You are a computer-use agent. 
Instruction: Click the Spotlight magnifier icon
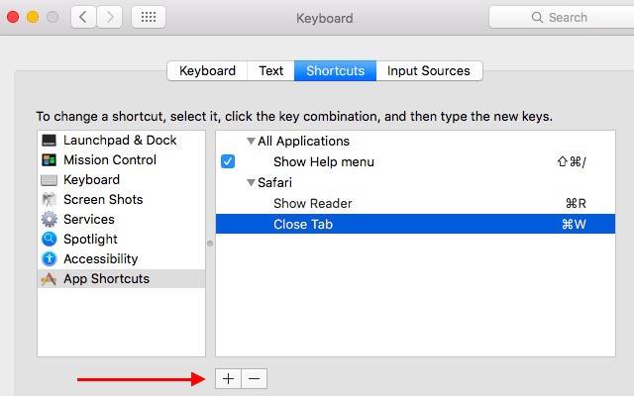[49, 240]
